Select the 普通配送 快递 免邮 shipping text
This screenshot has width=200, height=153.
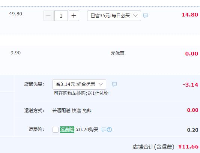click(72, 111)
